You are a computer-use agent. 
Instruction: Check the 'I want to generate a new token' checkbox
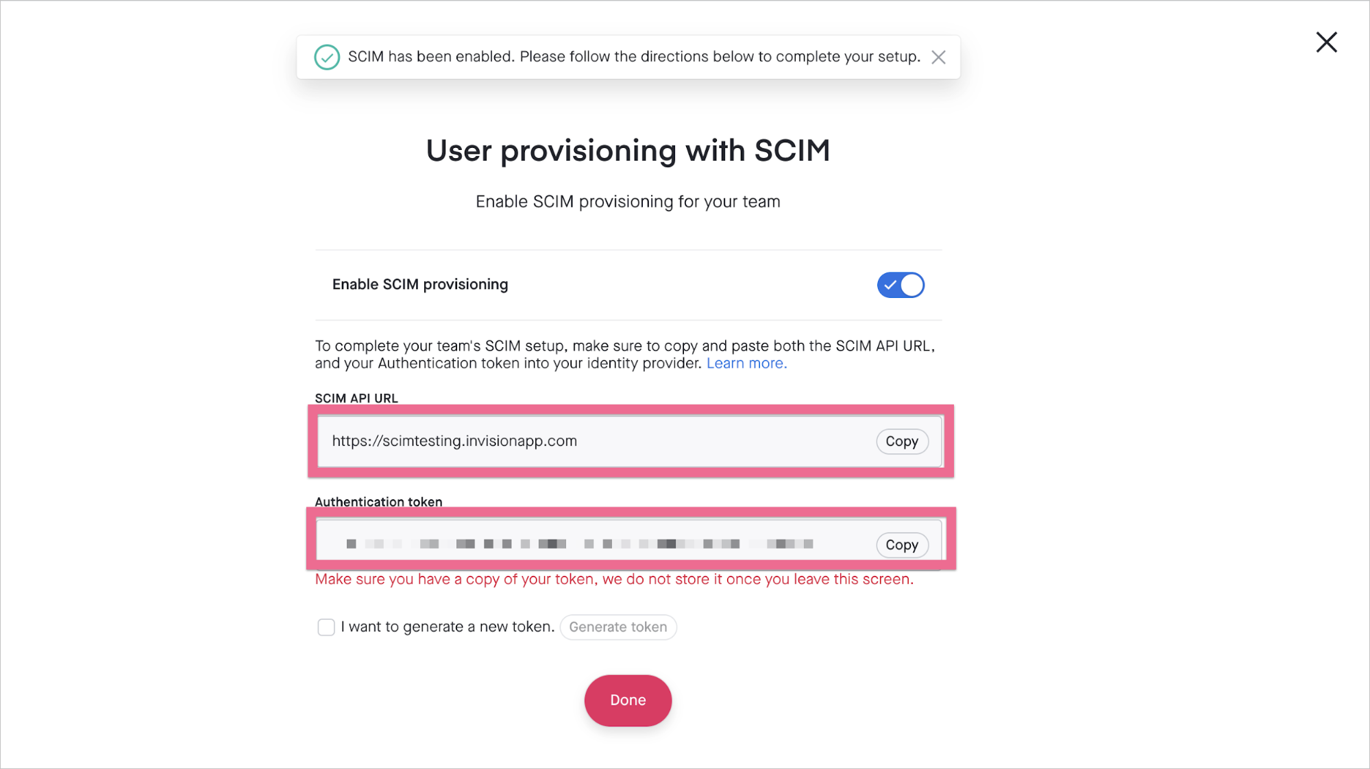pyautogui.click(x=326, y=626)
